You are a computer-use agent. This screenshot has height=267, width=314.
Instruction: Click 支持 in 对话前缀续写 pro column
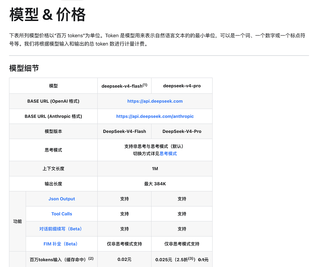182,229
